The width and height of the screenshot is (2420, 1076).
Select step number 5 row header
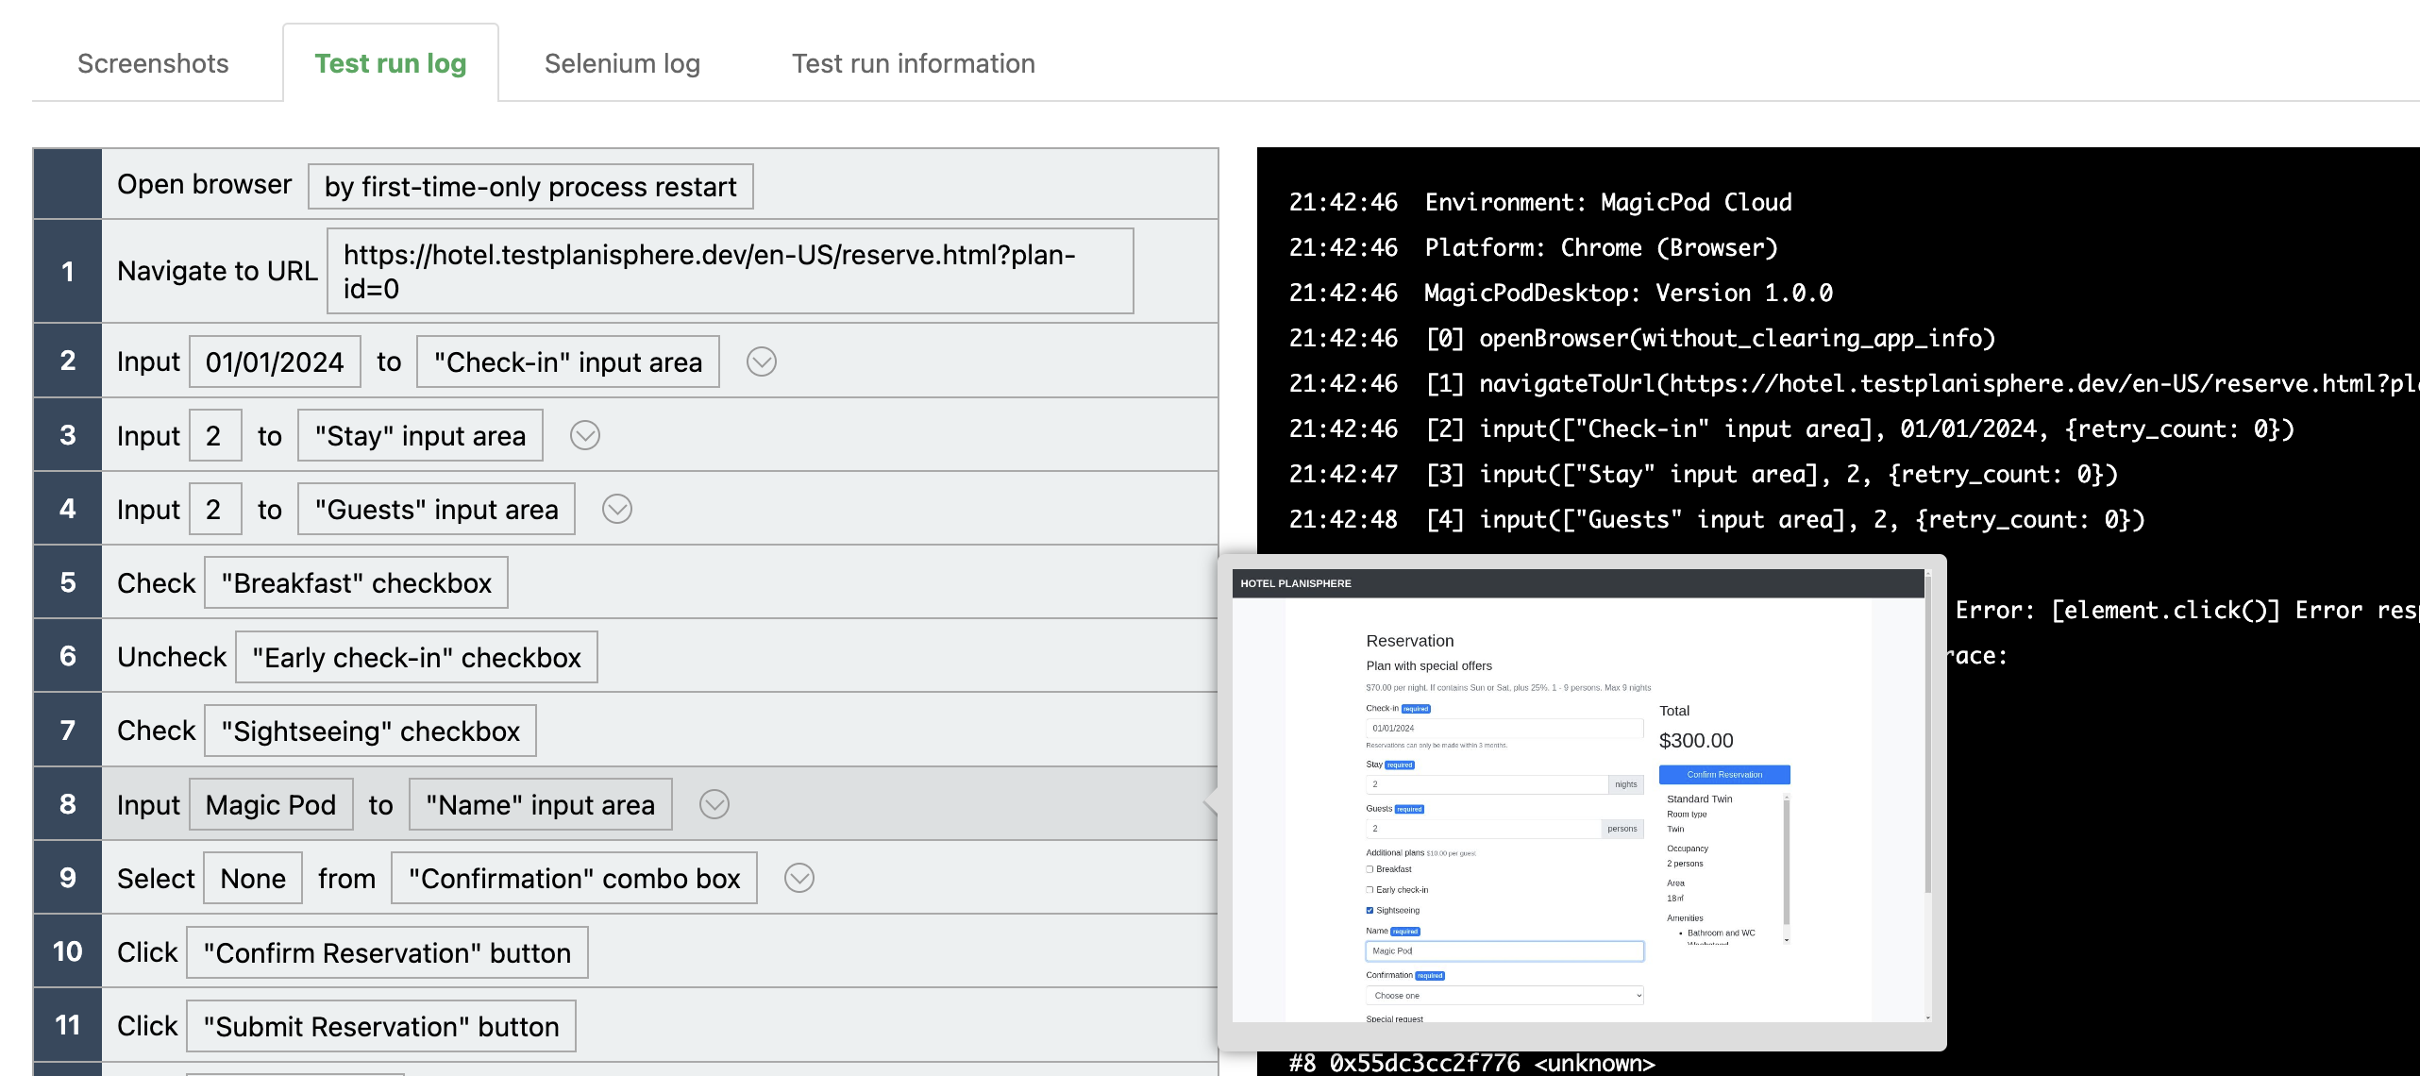68,582
